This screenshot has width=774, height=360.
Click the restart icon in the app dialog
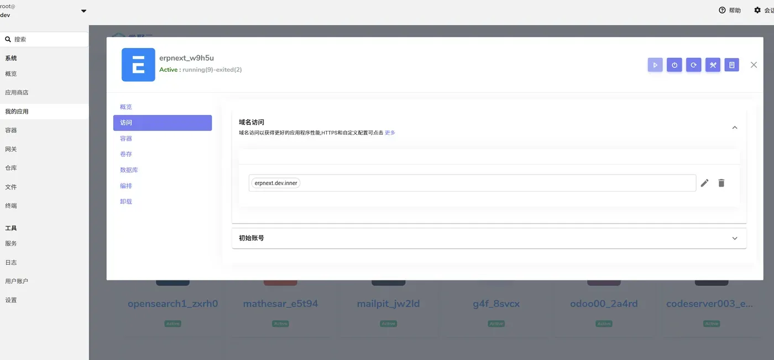coord(693,65)
